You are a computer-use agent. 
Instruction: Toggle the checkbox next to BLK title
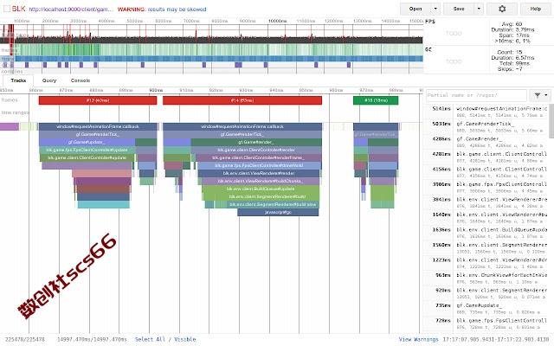point(6,9)
